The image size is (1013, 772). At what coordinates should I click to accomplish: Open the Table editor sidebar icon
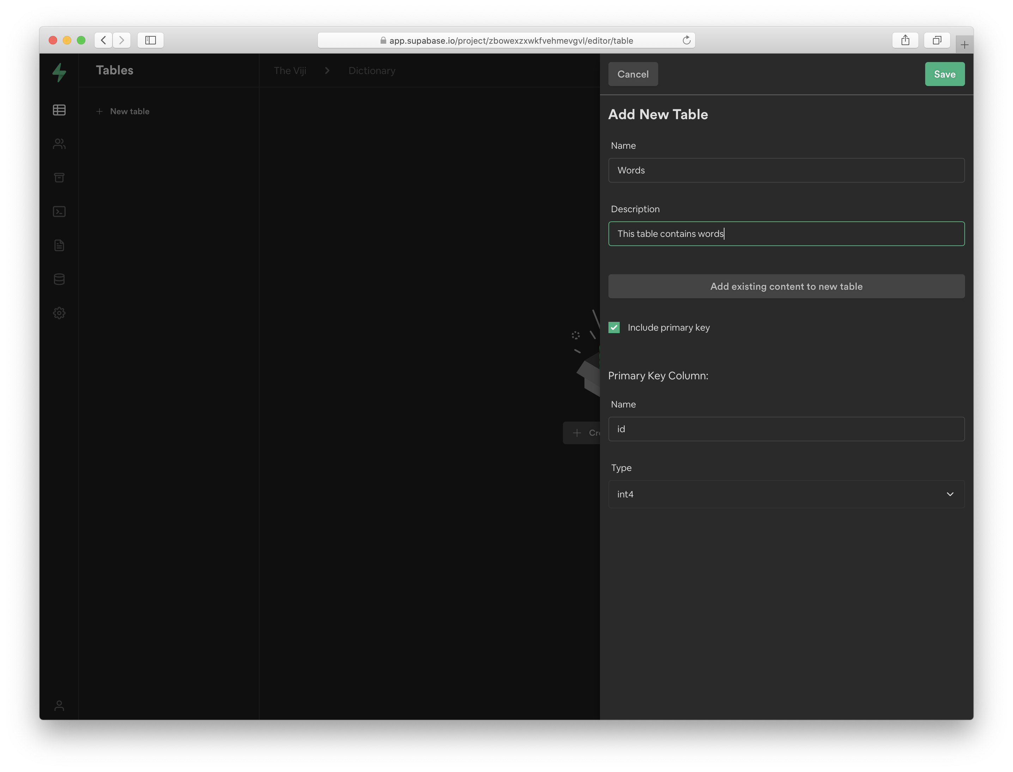[59, 110]
